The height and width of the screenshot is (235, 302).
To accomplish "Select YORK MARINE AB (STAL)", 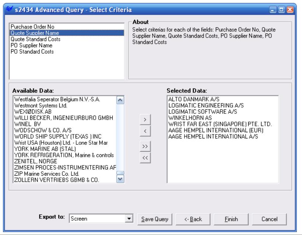I will (x=65, y=149).
